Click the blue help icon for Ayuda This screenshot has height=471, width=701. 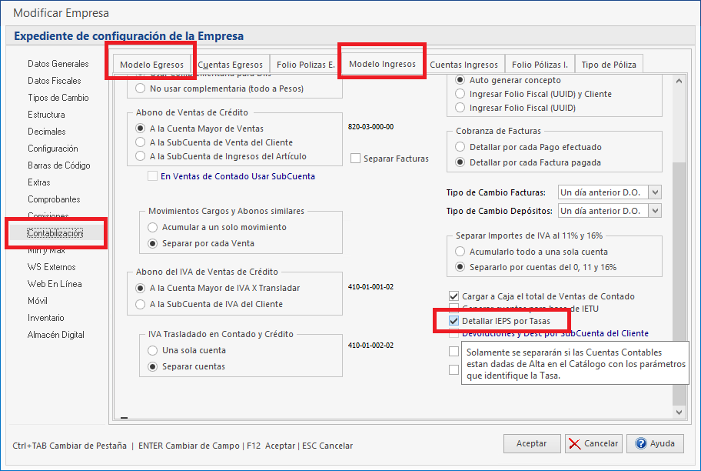tap(640, 443)
